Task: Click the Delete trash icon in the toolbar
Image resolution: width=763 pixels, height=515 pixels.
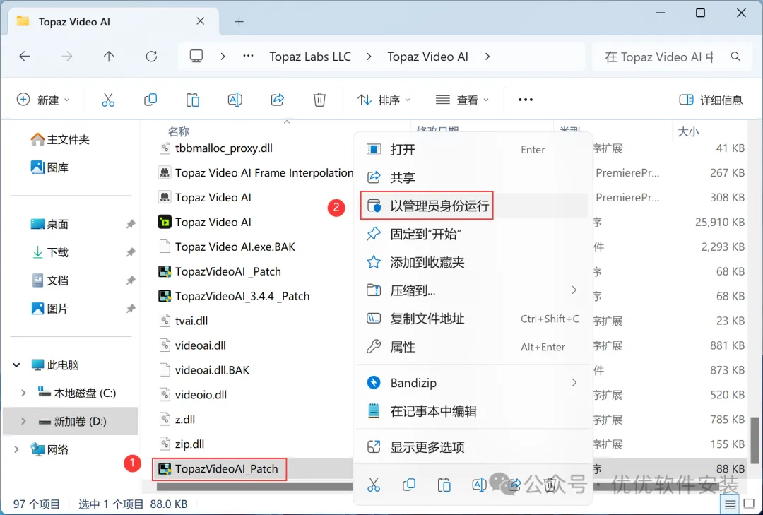Action: [x=319, y=100]
